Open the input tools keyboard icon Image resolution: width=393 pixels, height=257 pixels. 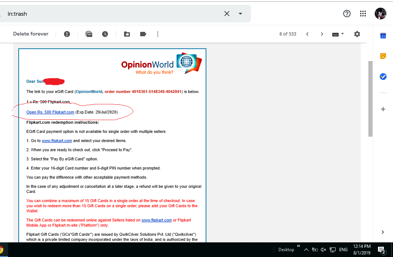(335, 34)
